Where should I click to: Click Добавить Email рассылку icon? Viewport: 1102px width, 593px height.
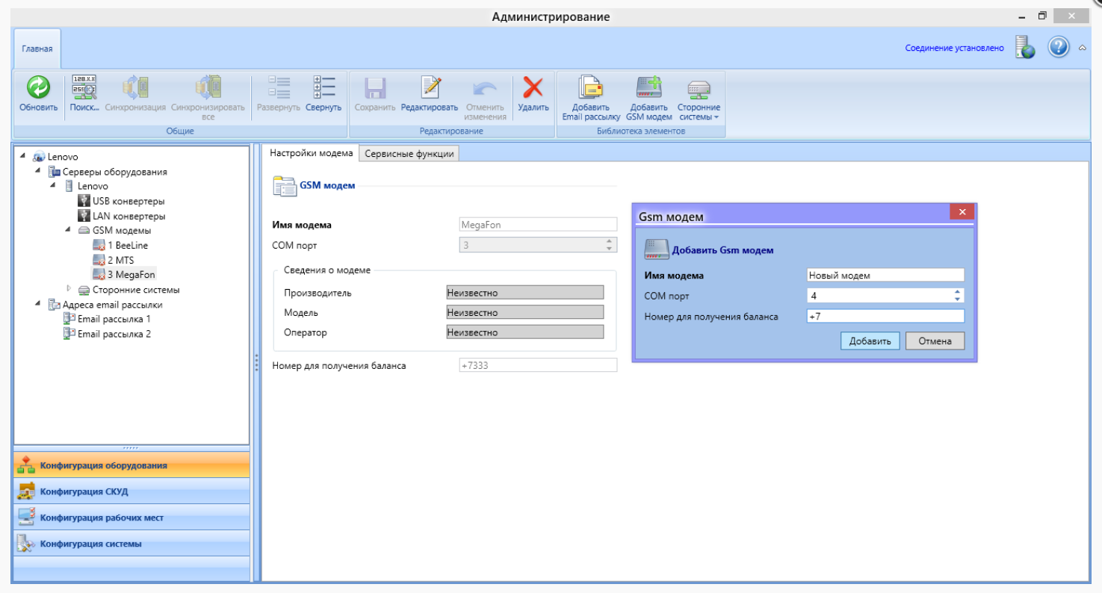pyautogui.click(x=591, y=89)
